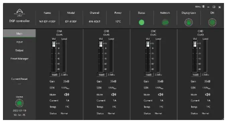Click the Current Preset label
228x122 pixels.
(19, 79)
